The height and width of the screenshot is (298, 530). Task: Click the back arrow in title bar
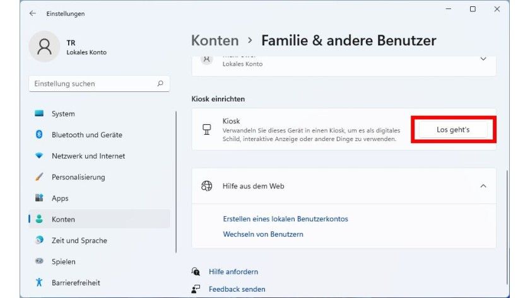32,13
